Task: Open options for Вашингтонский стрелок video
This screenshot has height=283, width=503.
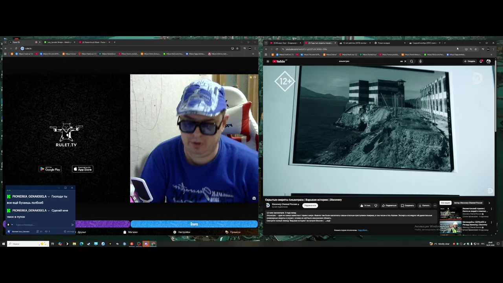Action: (491, 209)
